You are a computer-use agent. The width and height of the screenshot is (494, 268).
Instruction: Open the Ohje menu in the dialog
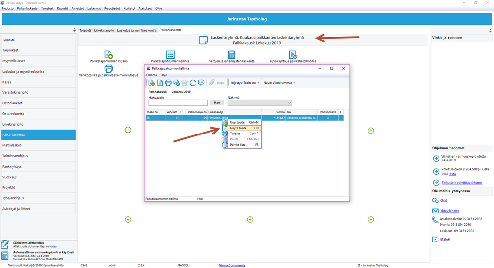tap(164, 75)
